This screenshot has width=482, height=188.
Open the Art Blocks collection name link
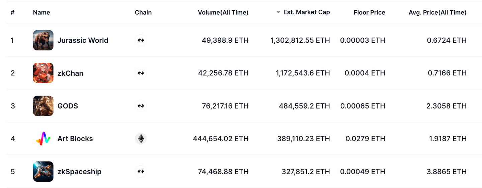pos(75,139)
